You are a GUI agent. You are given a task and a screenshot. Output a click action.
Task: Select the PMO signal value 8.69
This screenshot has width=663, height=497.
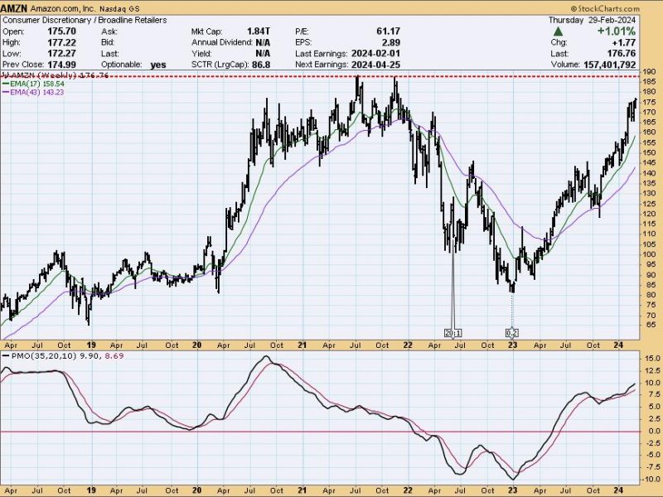tap(114, 356)
